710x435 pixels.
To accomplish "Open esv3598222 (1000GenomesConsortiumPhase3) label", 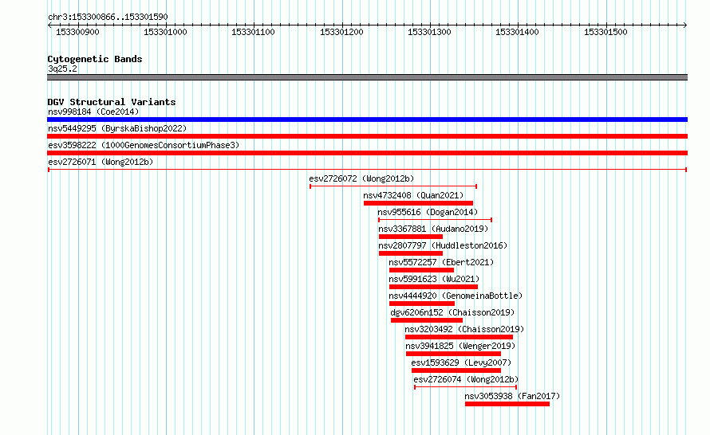I will 144,145.
